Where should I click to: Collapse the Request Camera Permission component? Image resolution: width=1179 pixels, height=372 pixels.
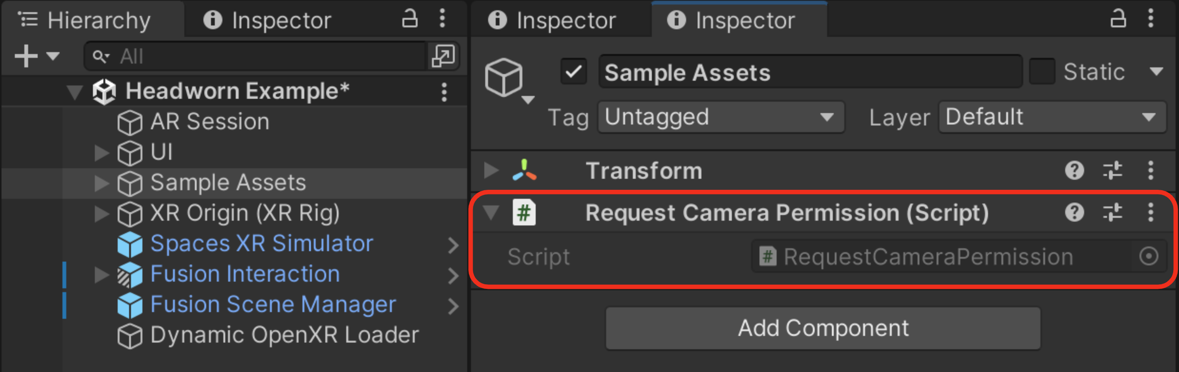[x=491, y=212]
